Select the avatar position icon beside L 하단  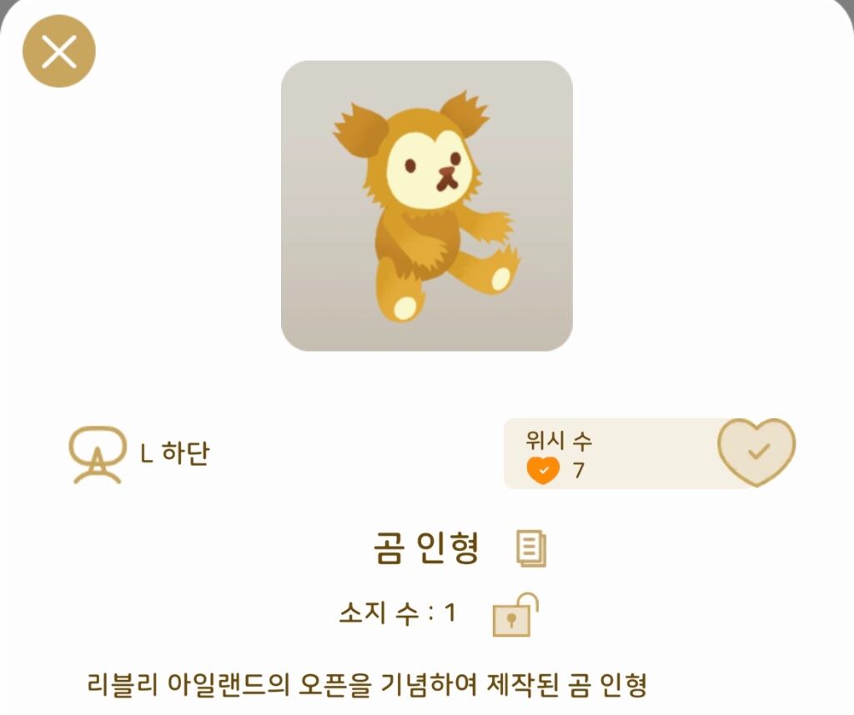(x=97, y=455)
